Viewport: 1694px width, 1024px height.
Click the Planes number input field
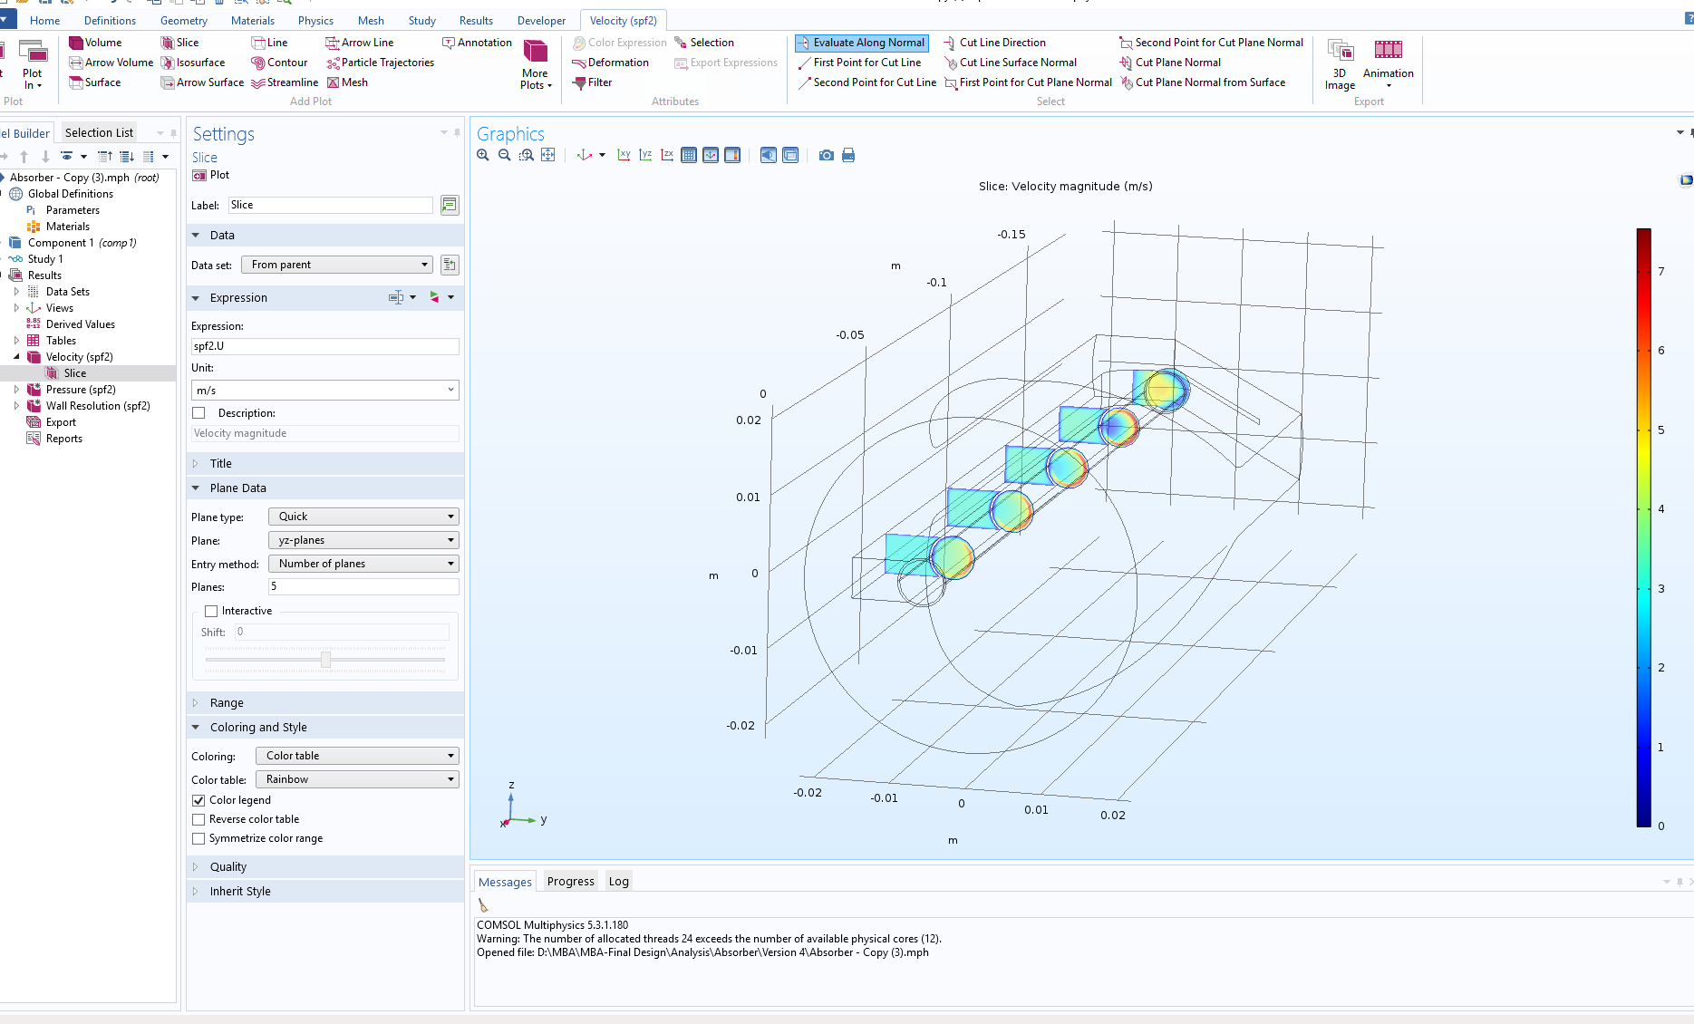[363, 586]
